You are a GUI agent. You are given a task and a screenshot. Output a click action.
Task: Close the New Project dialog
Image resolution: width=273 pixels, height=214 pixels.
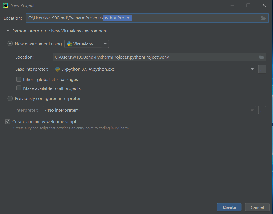click(264, 5)
